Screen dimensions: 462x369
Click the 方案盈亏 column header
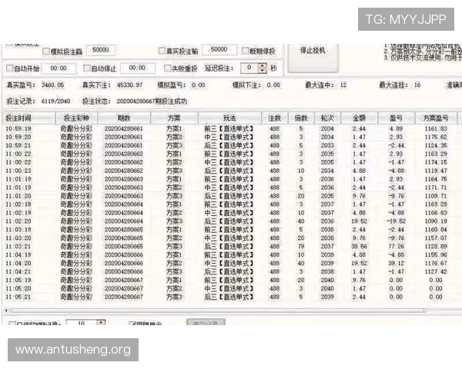click(436, 118)
